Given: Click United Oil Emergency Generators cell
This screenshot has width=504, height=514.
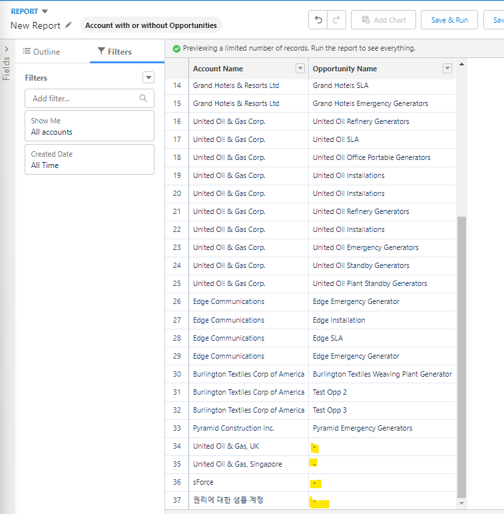Looking at the screenshot, I should 382,247.
